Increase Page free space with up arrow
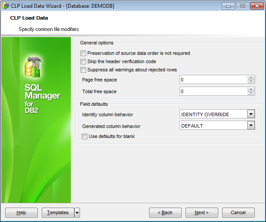This screenshot has width=266, height=222. pyautogui.click(x=251, y=77)
